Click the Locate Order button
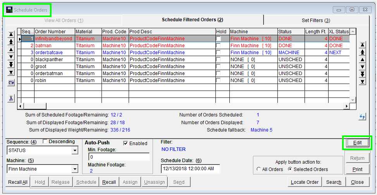The image size is (377, 195). click(x=305, y=182)
